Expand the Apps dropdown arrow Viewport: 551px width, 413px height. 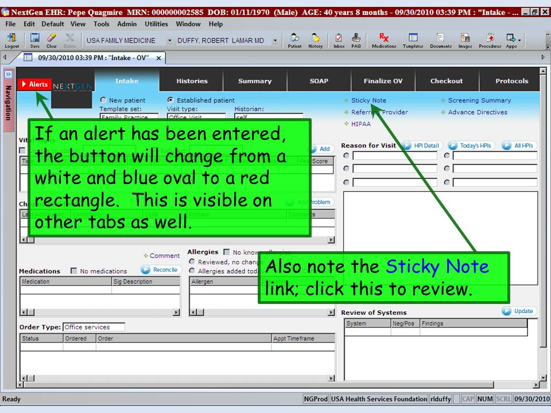pos(519,40)
